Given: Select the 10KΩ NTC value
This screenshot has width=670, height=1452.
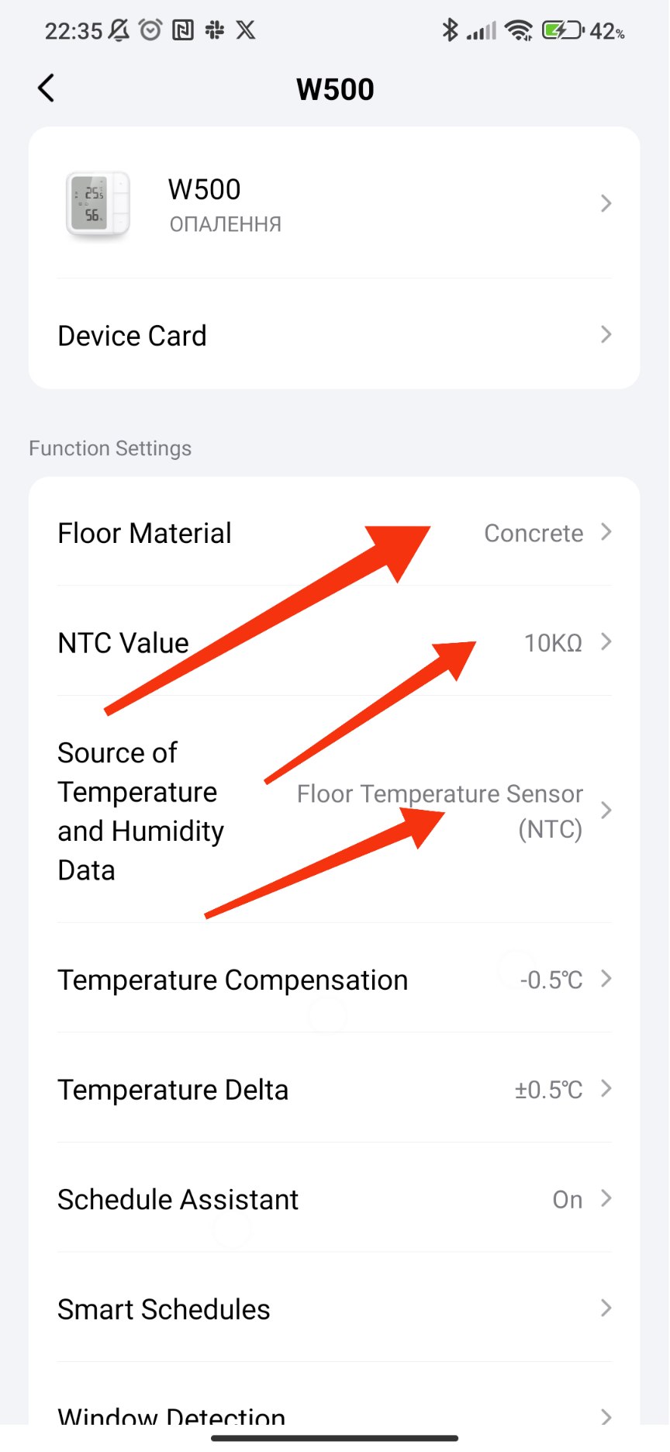Looking at the screenshot, I should (553, 643).
